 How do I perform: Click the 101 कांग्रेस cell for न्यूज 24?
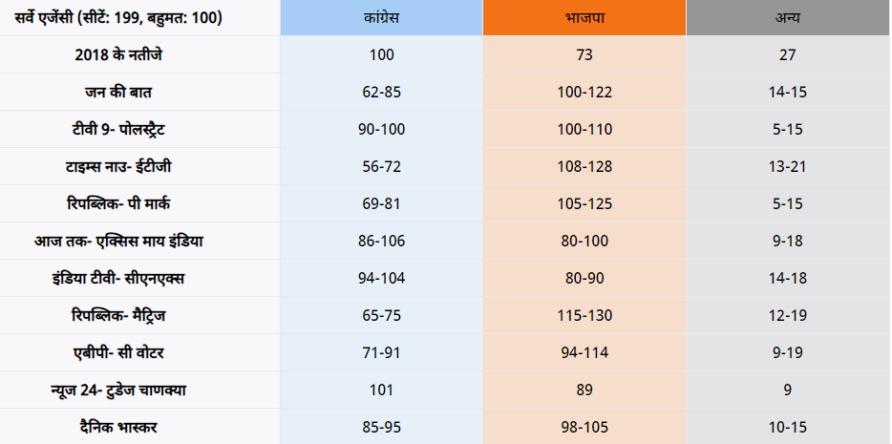(x=381, y=390)
